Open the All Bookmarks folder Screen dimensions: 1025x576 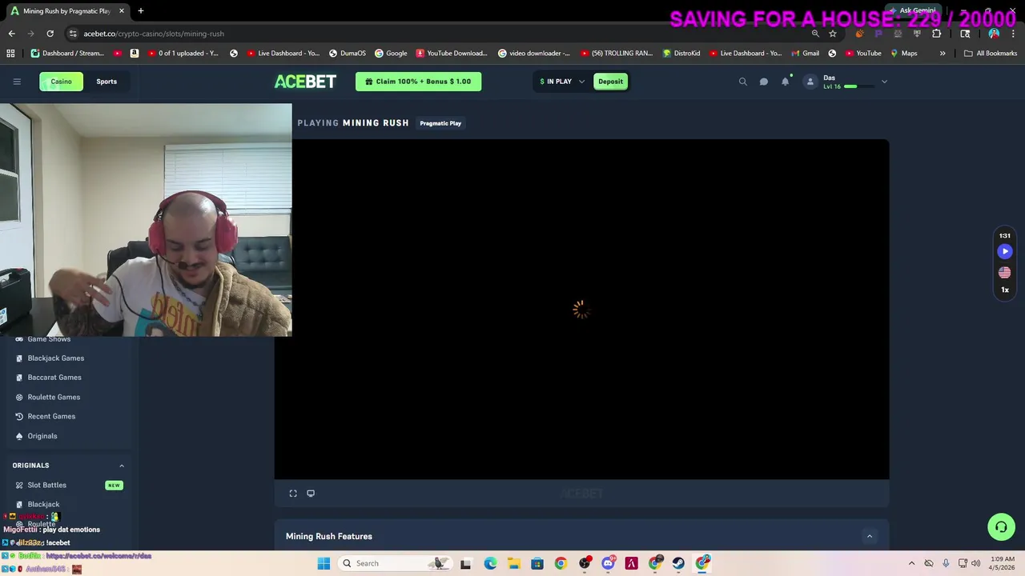click(x=991, y=54)
